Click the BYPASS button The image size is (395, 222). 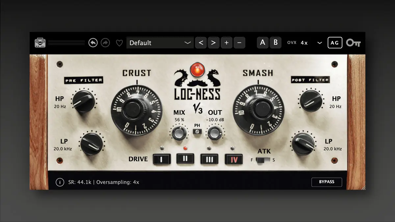pyautogui.click(x=327, y=182)
